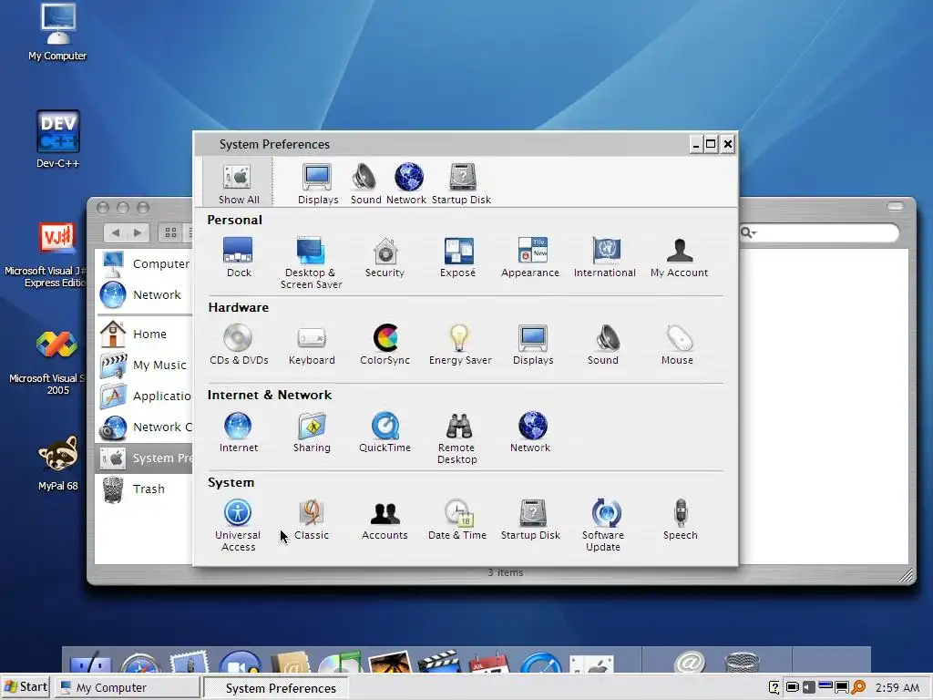Click the System Preferences taskbar button
The height and width of the screenshot is (700, 933).
(275, 688)
